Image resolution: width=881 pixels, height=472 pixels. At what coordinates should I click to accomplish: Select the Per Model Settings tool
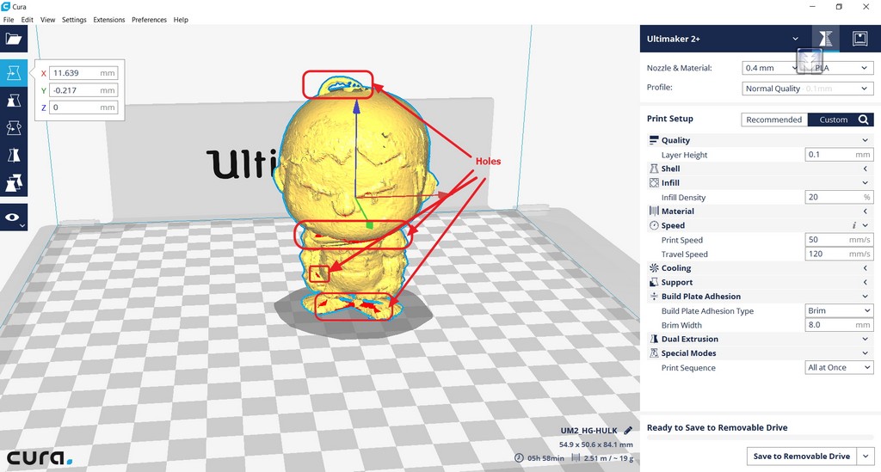(x=14, y=183)
